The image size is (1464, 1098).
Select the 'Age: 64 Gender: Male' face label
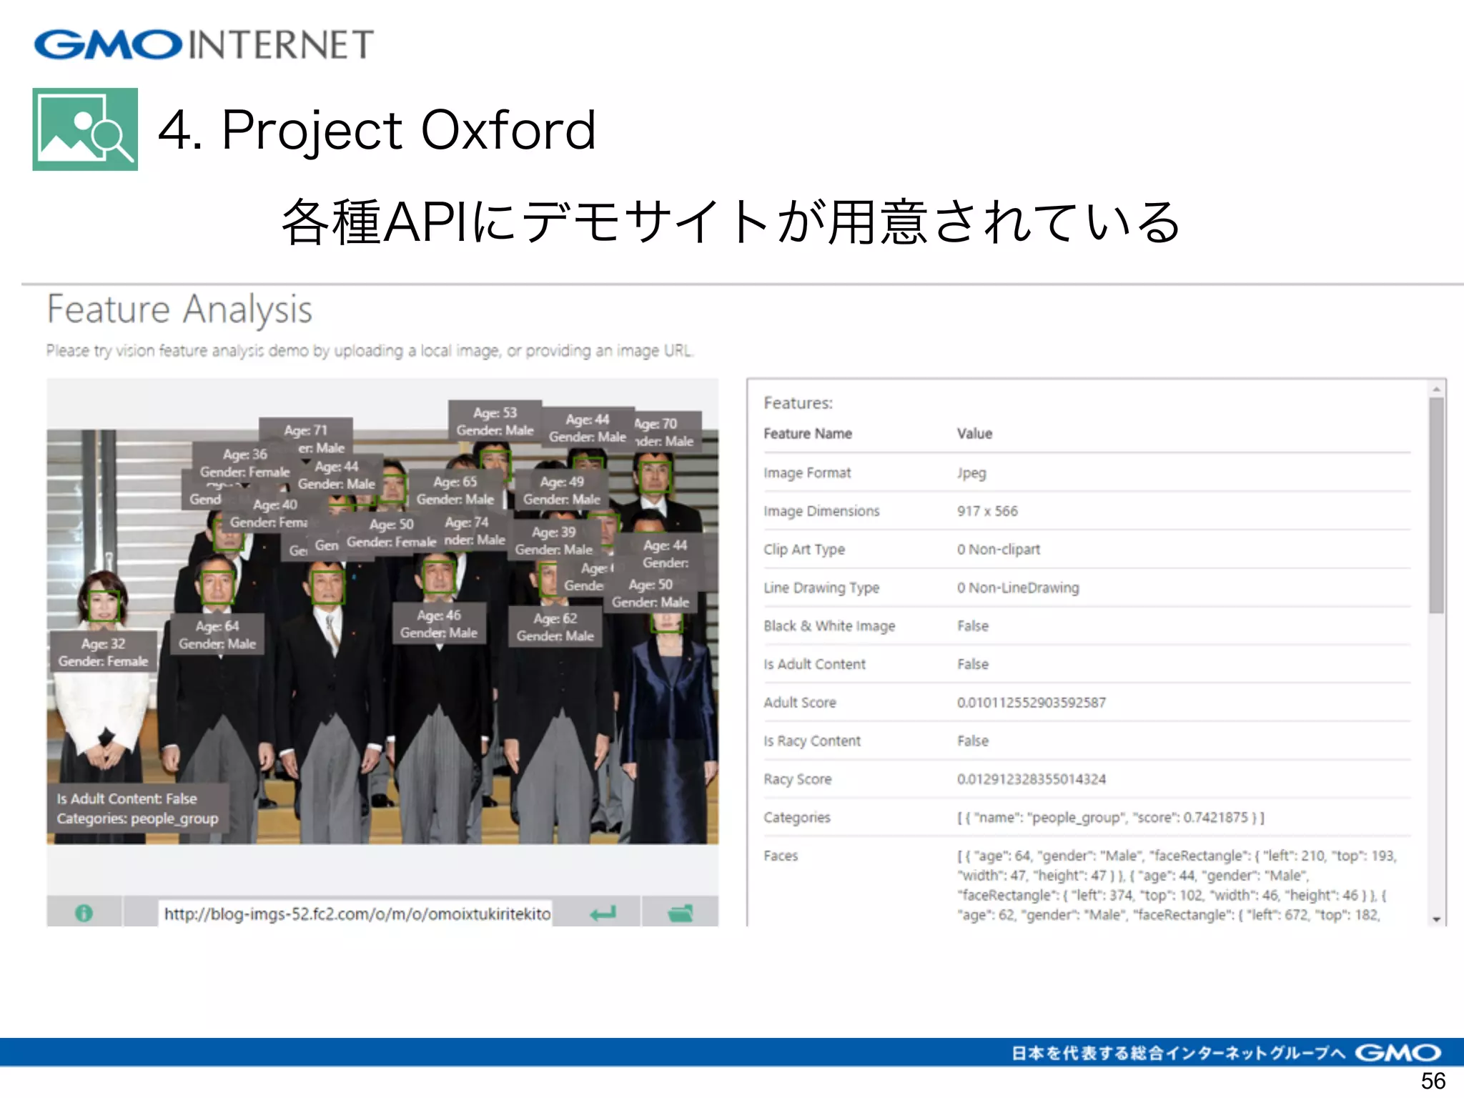[x=217, y=635]
